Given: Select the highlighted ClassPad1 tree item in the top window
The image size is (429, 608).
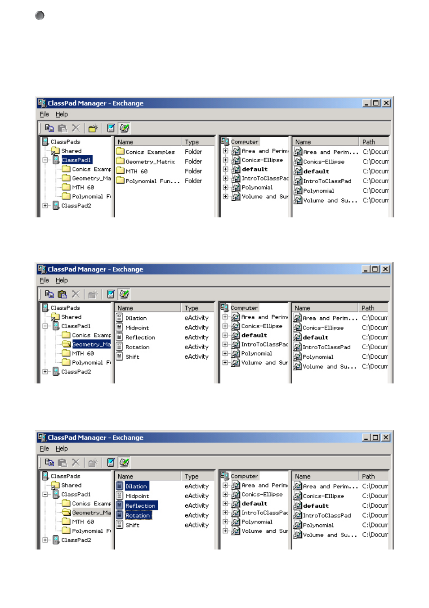Looking at the screenshot, I should tap(76, 160).
